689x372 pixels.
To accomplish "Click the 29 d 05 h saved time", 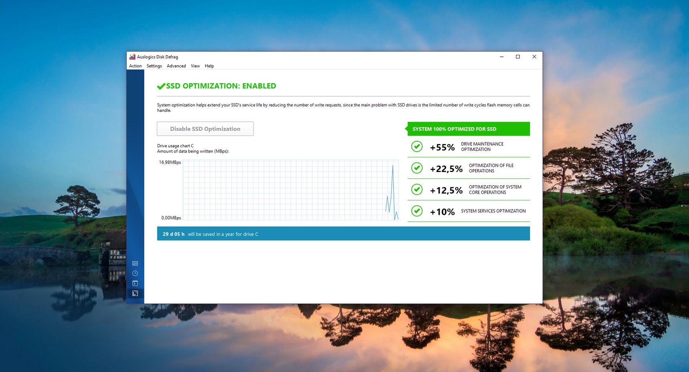I will point(173,234).
